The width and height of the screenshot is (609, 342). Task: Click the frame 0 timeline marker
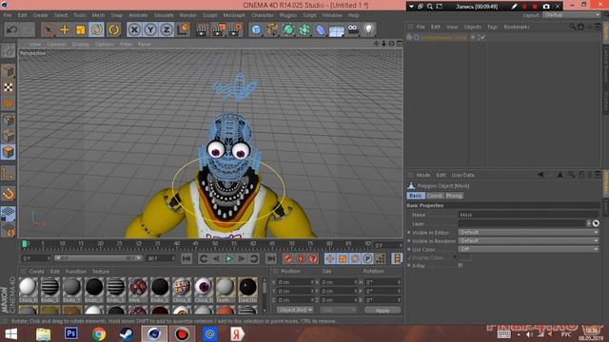tap(26, 244)
